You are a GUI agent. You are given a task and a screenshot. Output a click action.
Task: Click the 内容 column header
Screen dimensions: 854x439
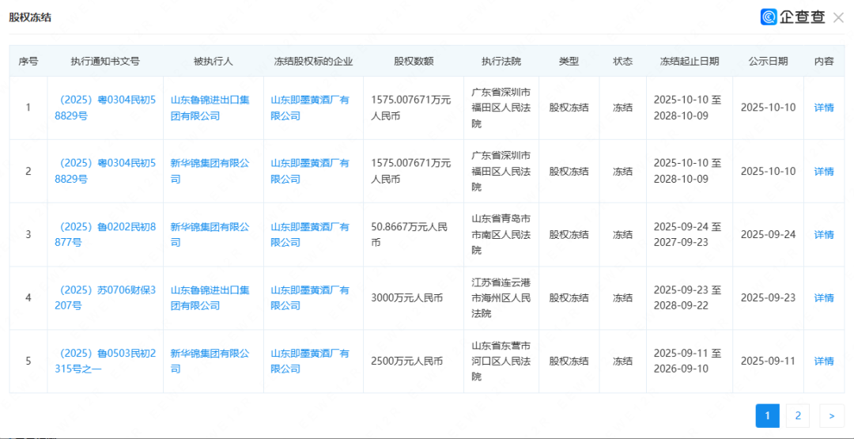[x=823, y=61]
